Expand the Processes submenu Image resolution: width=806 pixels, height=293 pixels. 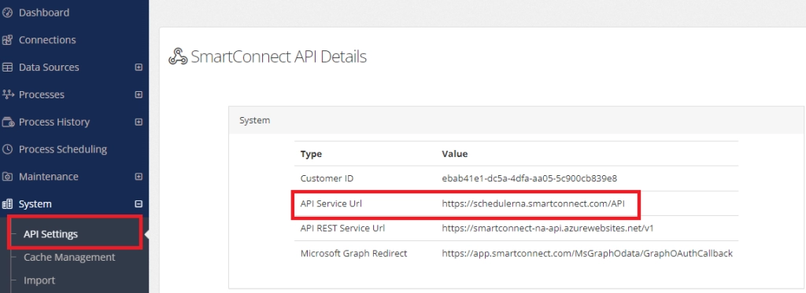pos(139,94)
